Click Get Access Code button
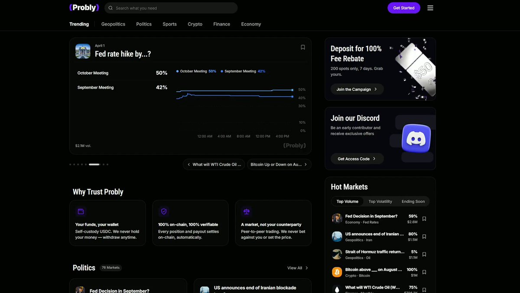520x293 pixels. click(357, 159)
